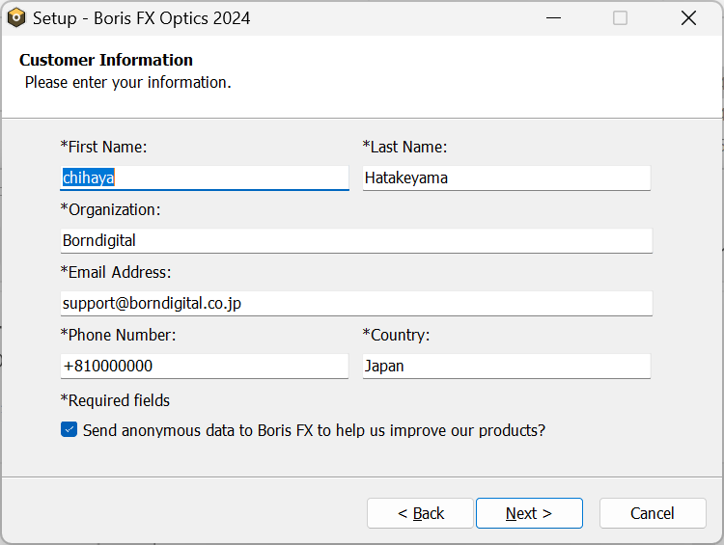Uncheck the send anonymous data checkbox
The height and width of the screenshot is (545, 724).
click(69, 429)
